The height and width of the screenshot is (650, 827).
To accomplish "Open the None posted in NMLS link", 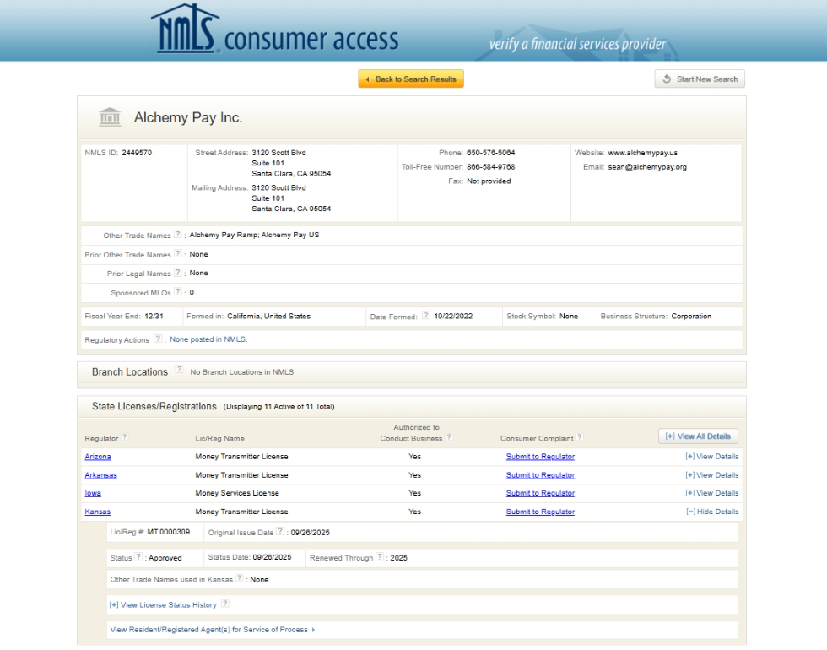I will pyautogui.click(x=208, y=339).
